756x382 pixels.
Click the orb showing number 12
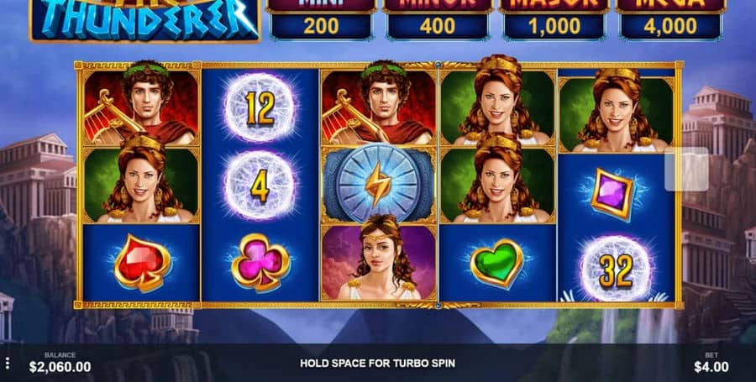tap(260, 107)
